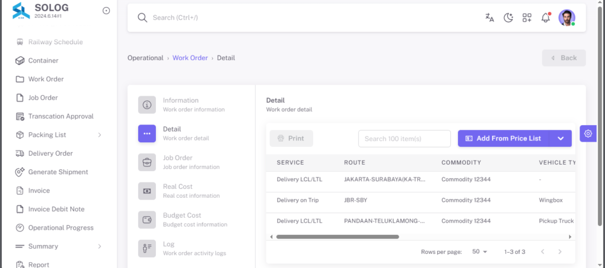Focus the Search 100 items field
Screen dimensions: 605x268
pyautogui.click(x=404, y=139)
